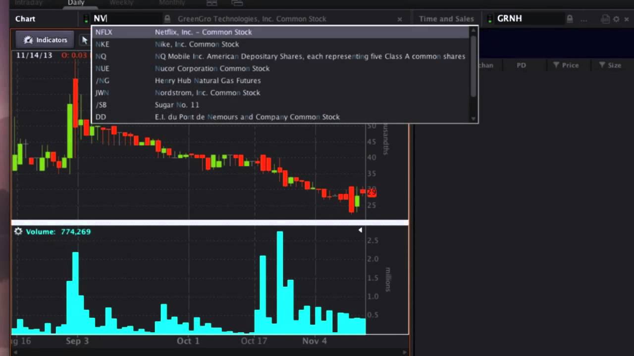Click chart scroll left arrow at bottom

tap(15, 353)
